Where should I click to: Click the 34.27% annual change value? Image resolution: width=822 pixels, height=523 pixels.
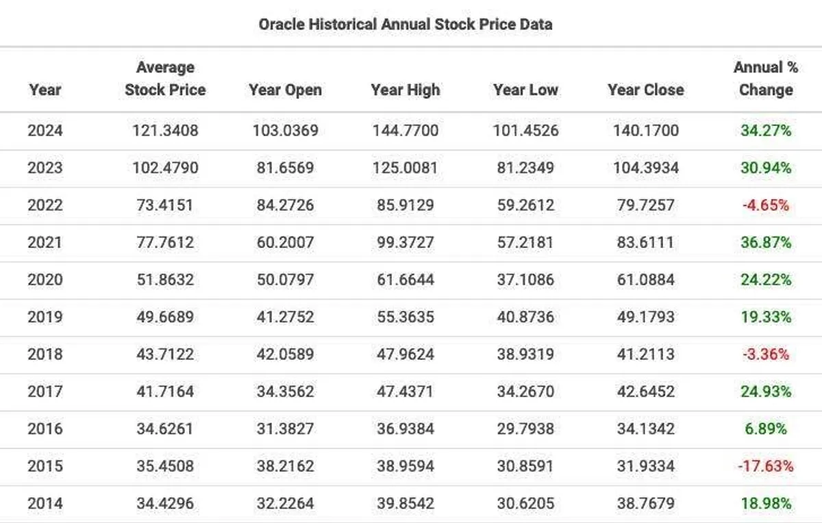(766, 131)
